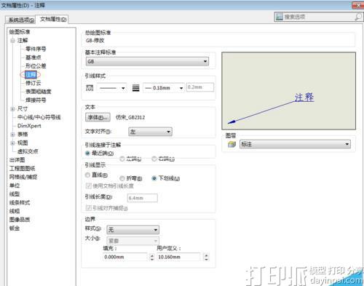Open the 边界 样式 dropdown
This screenshot has width=364, height=286.
click(133, 229)
